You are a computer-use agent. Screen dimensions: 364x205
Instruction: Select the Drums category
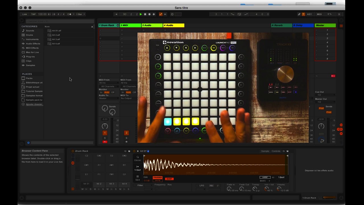(29, 35)
